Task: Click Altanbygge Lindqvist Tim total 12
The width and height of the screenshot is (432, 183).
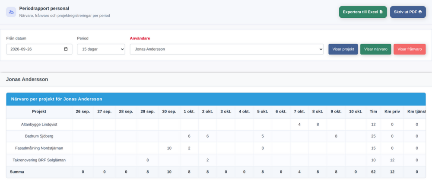Action: pyautogui.click(x=373, y=125)
